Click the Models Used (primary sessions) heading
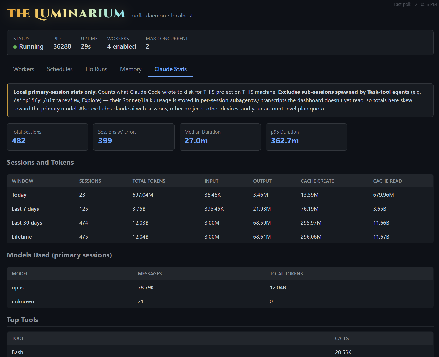The width and height of the screenshot is (439, 357). click(59, 255)
